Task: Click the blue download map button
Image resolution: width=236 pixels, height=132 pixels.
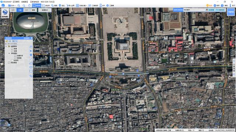Action: [x=231, y=12]
